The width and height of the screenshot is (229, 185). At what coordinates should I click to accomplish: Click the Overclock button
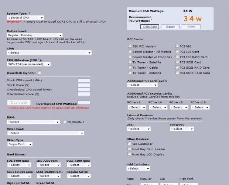tap(19, 103)
